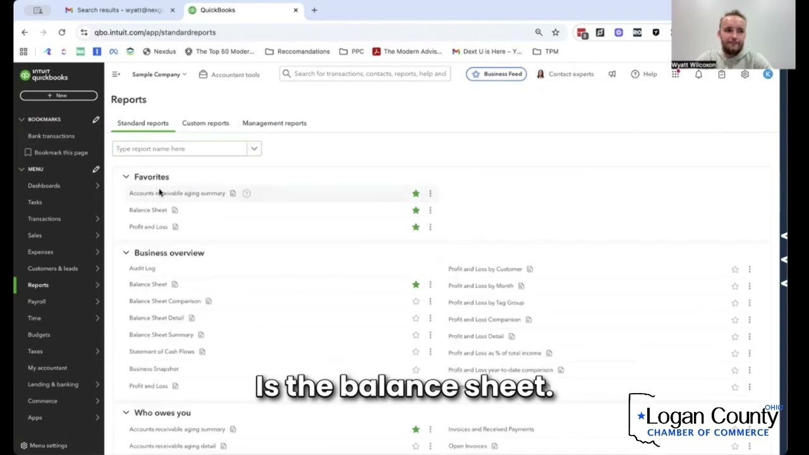This screenshot has height=455, width=809.
Task: Open Reports in the sidebar menu
Action: [x=38, y=285]
